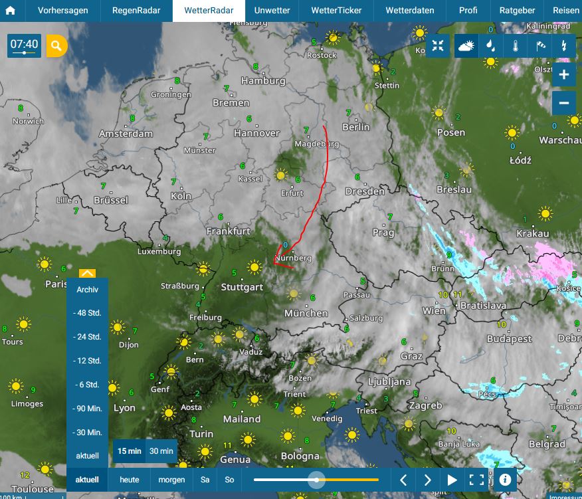Image resolution: width=582 pixels, height=499 pixels.
Task: Select the precipitation raindrops layer icon
Action: 490,46
